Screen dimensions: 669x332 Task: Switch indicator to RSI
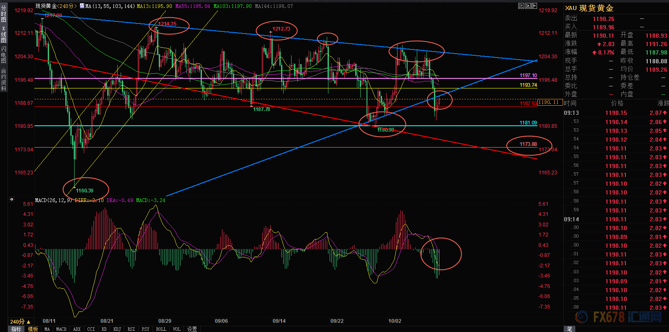(x=131, y=329)
